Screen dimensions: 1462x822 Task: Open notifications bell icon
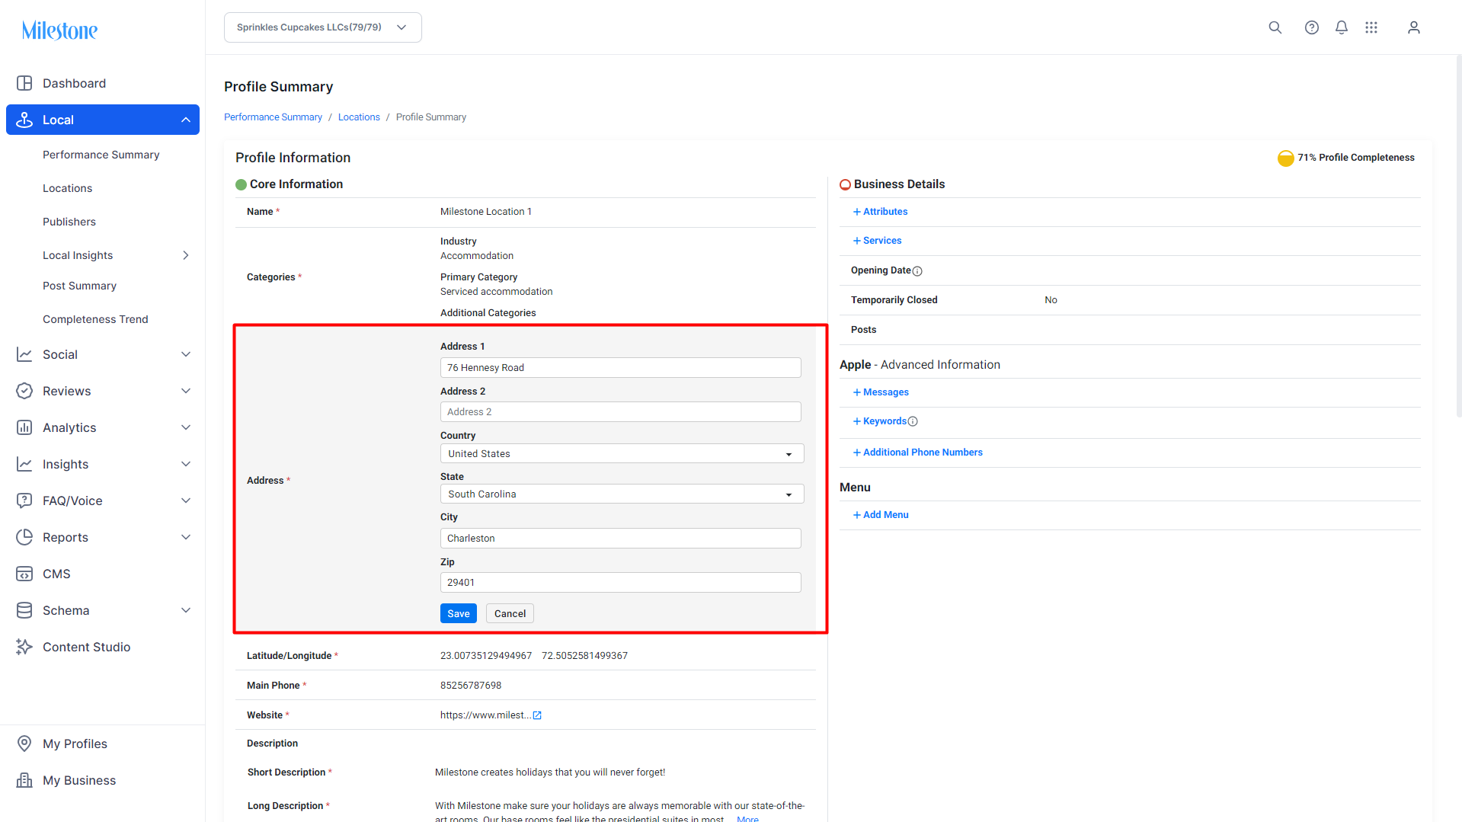click(1341, 27)
